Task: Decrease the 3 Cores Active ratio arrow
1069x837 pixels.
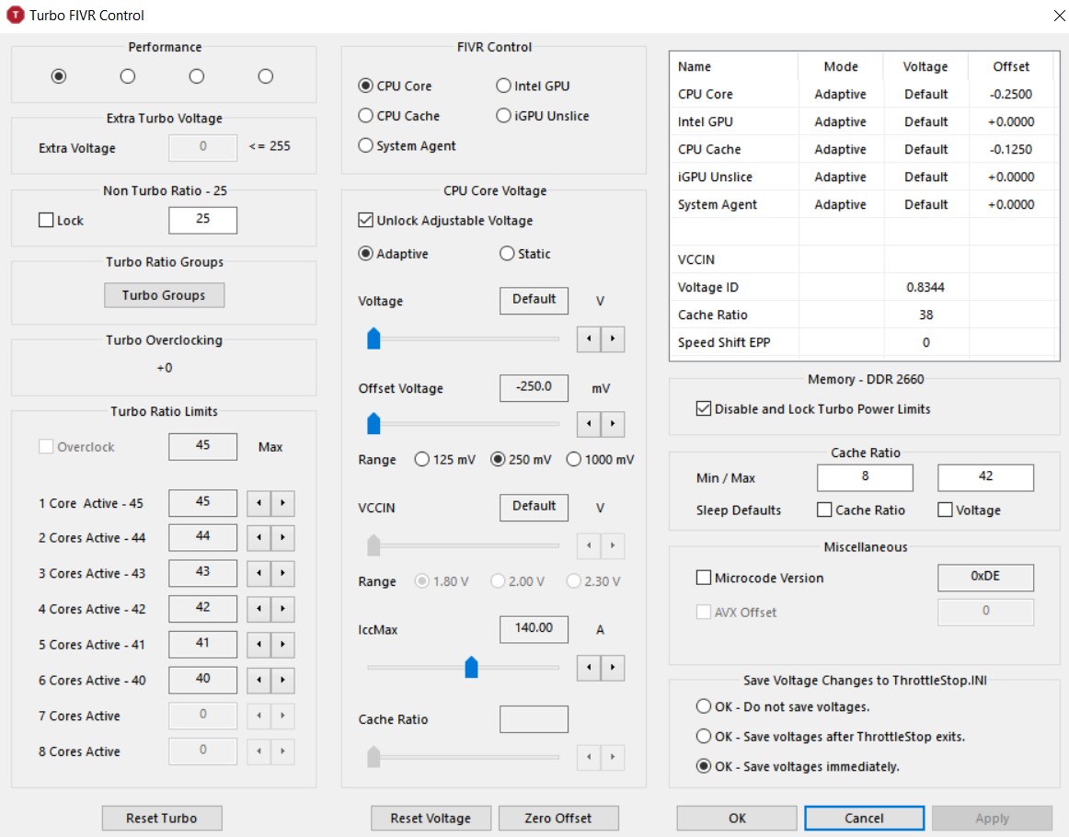Action: pos(259,573)
